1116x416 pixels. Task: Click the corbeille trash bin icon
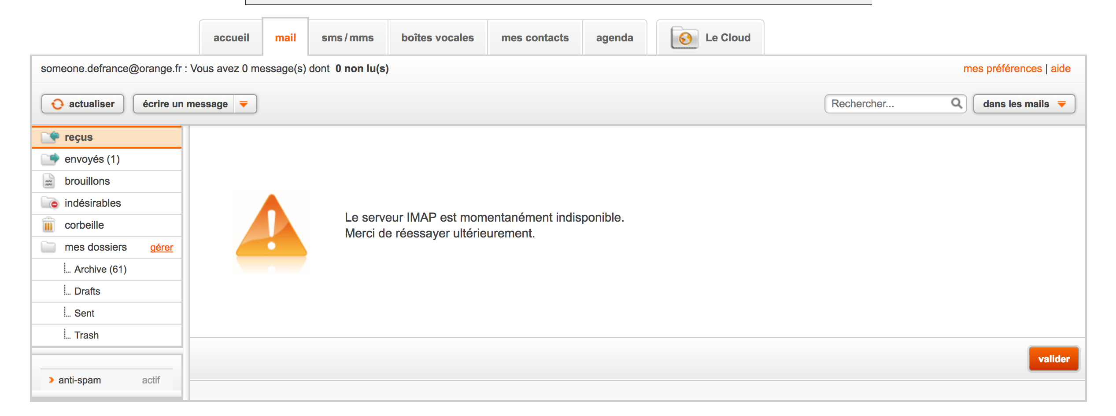48,225
